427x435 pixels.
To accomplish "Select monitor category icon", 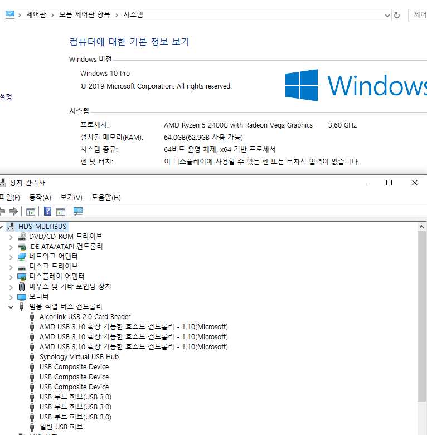I will pyautogui.click(x=22, y=297).
